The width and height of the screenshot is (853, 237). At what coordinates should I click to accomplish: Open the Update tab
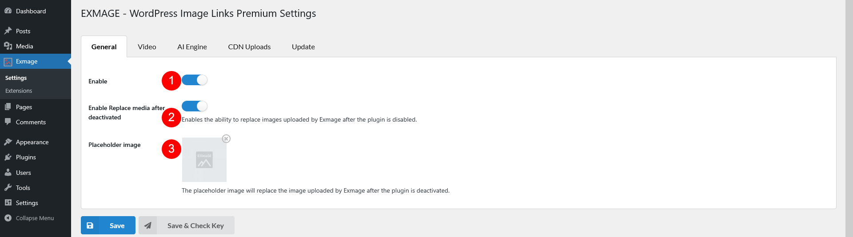(303, 47)
